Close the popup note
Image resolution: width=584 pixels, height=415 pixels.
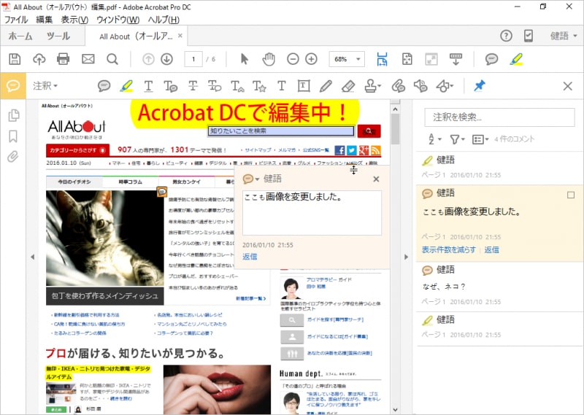[376, 179]
